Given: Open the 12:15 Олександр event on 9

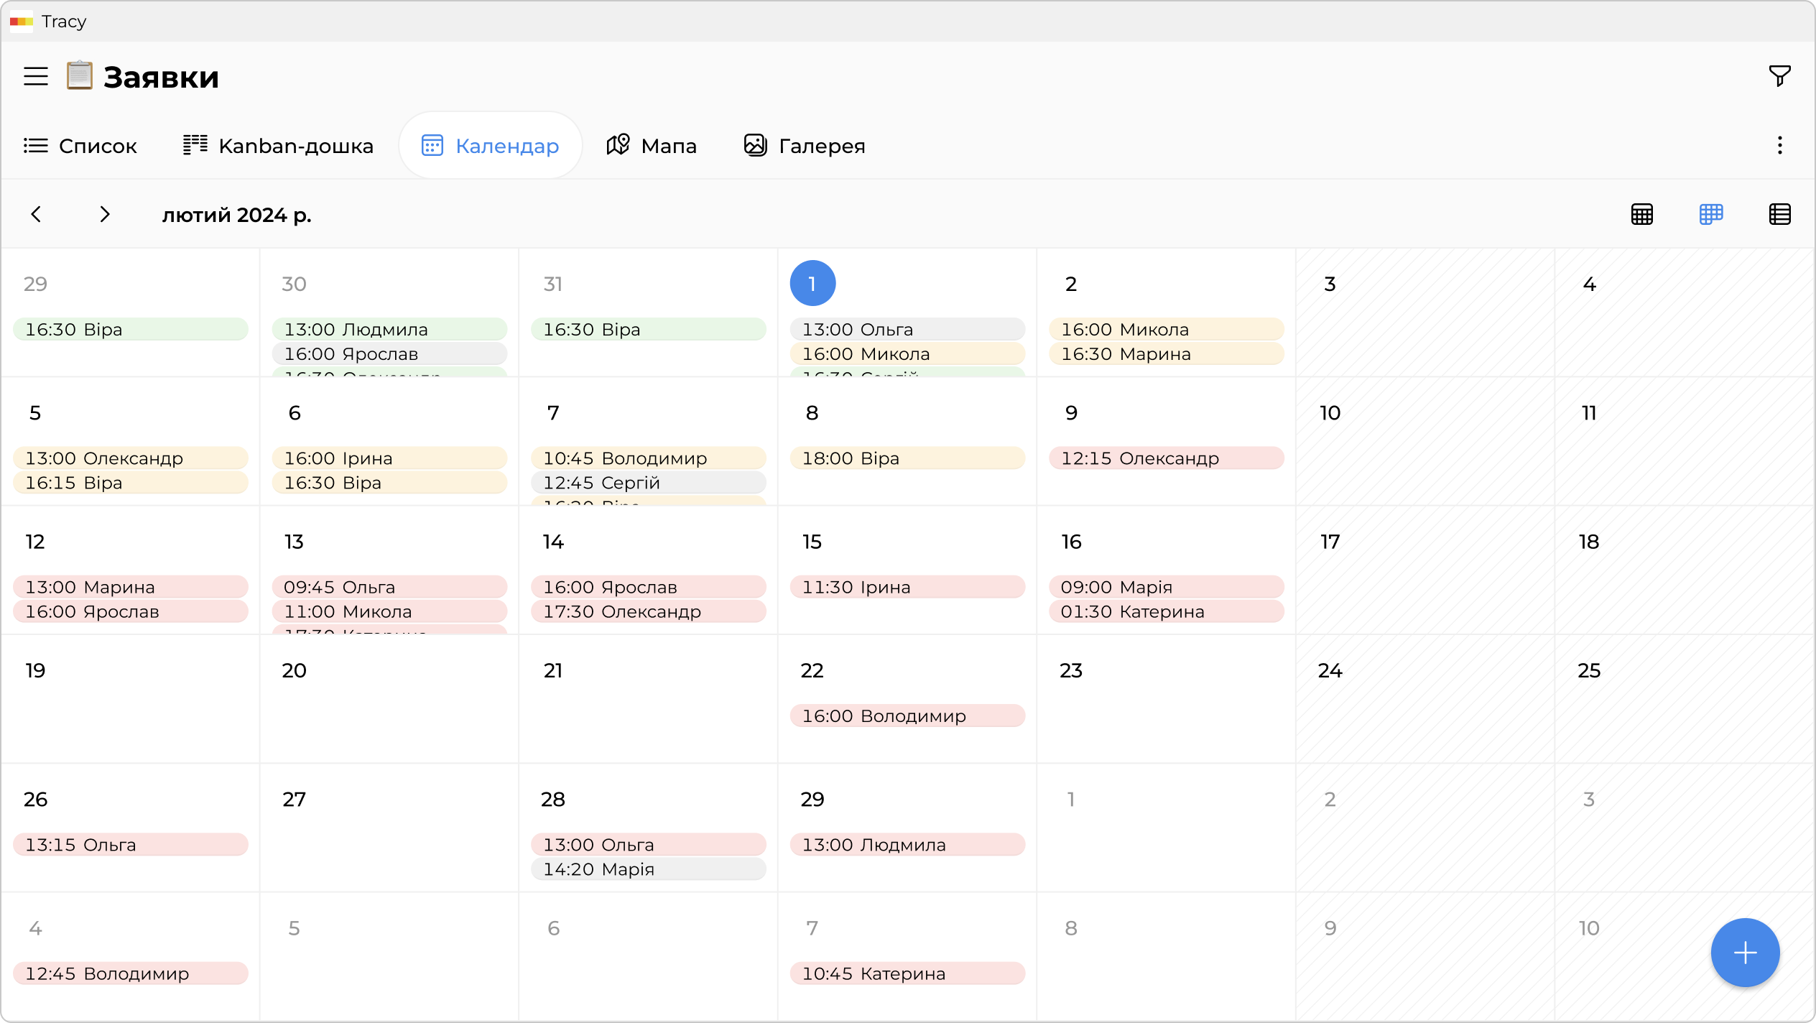Looking at the screenshot, I should 1166,458.
